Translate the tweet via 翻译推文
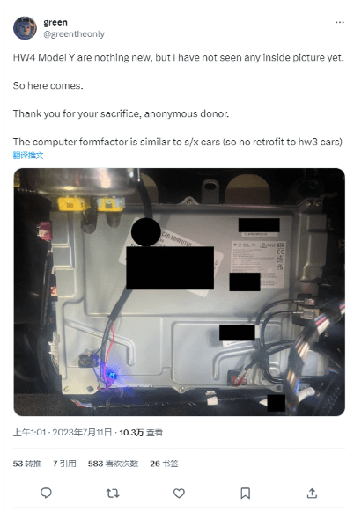Image resolution: width=354 pixels, height=512 pixels. tap(28, 156)
